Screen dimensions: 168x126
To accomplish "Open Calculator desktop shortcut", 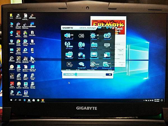I will 18,16.
